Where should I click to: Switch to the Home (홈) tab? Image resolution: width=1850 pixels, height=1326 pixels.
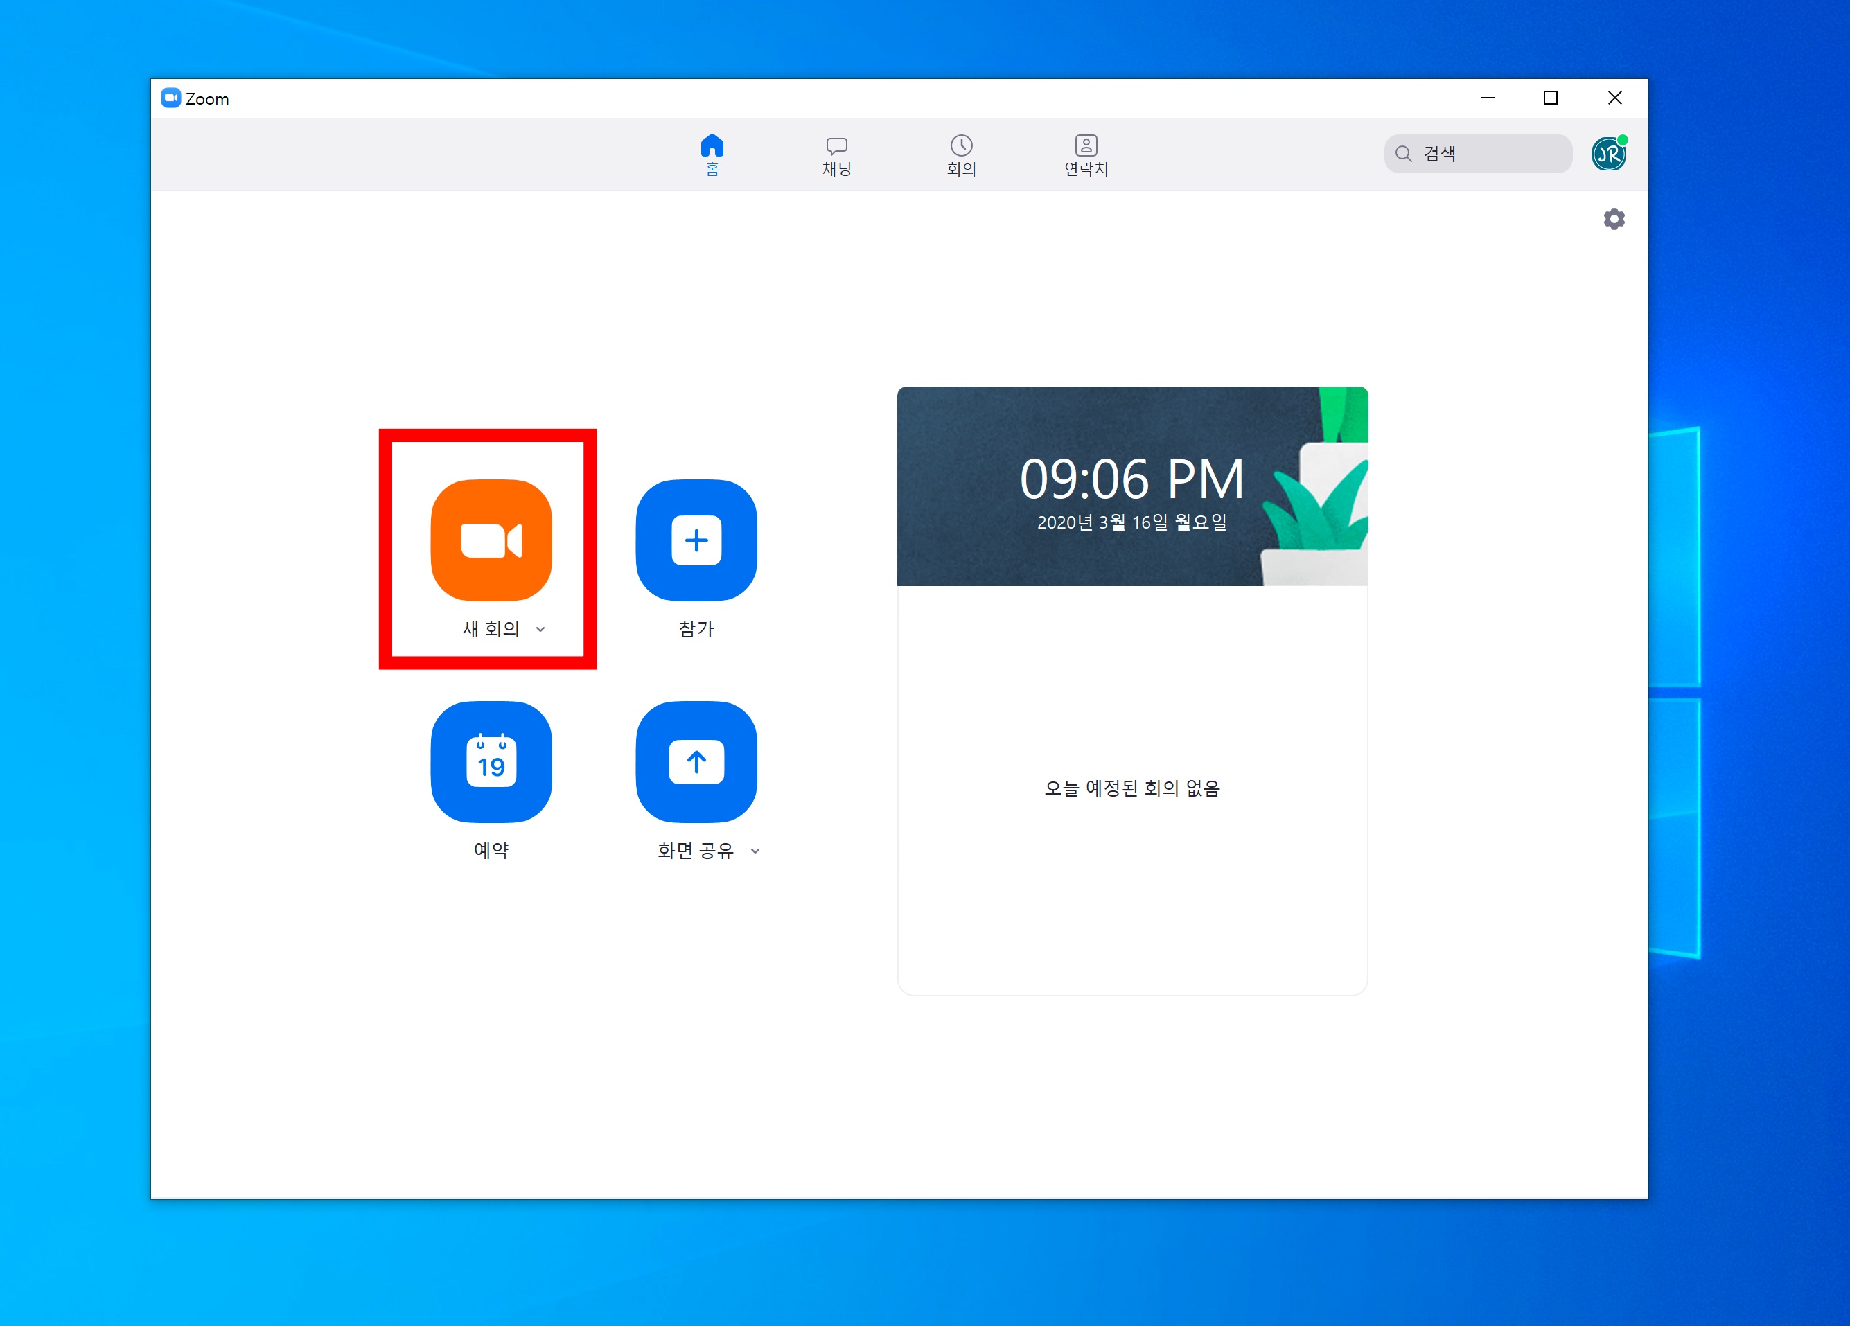coord(712,154)
